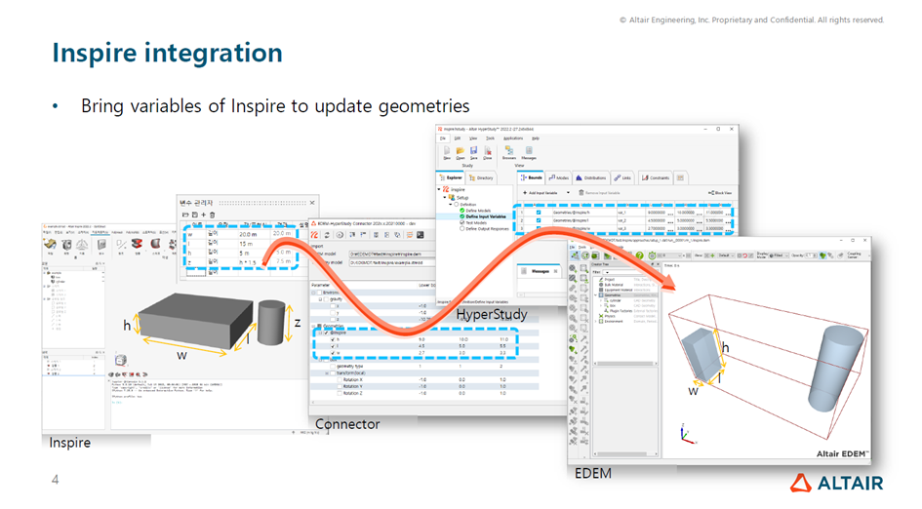Screen dimensions: 922x509
Task: Click green question-mark help icon in EDEM toolbar
Action: pos(639,255)
